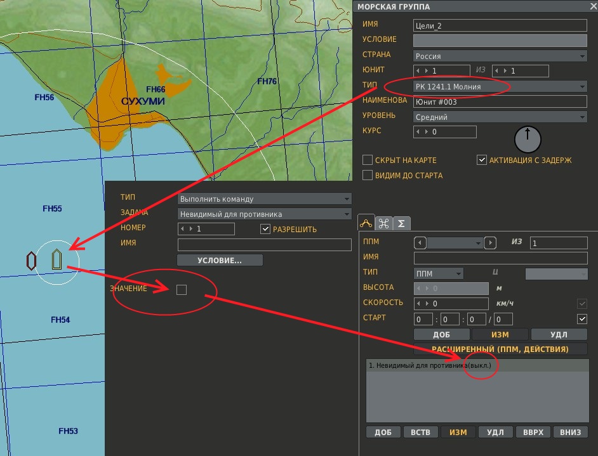Open the route waypoints tab
This screenshot has height=456, width=598.
(366, 223)
